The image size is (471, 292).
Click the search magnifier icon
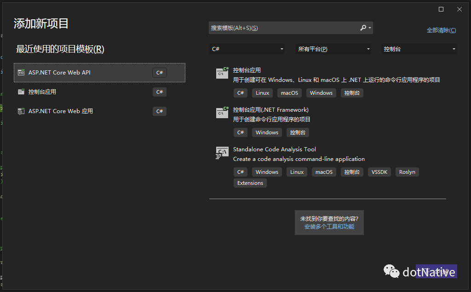tap(363, 28)
